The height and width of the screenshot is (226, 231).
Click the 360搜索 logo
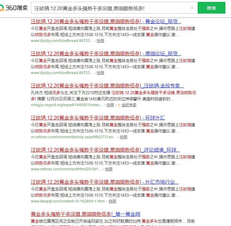pyautogui.click(x=14, y=8)
